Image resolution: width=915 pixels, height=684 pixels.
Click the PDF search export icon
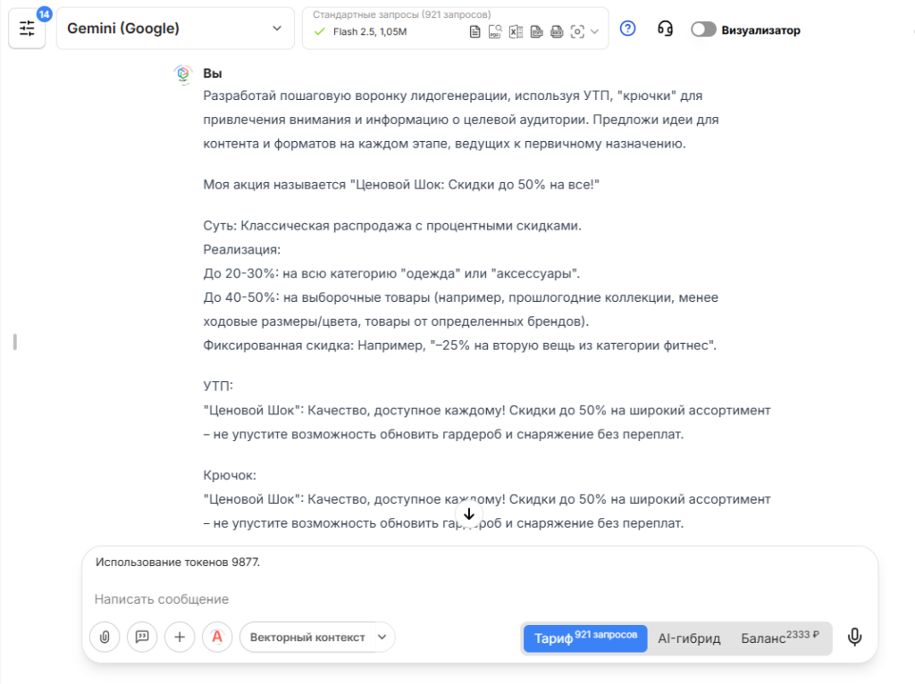495,31
